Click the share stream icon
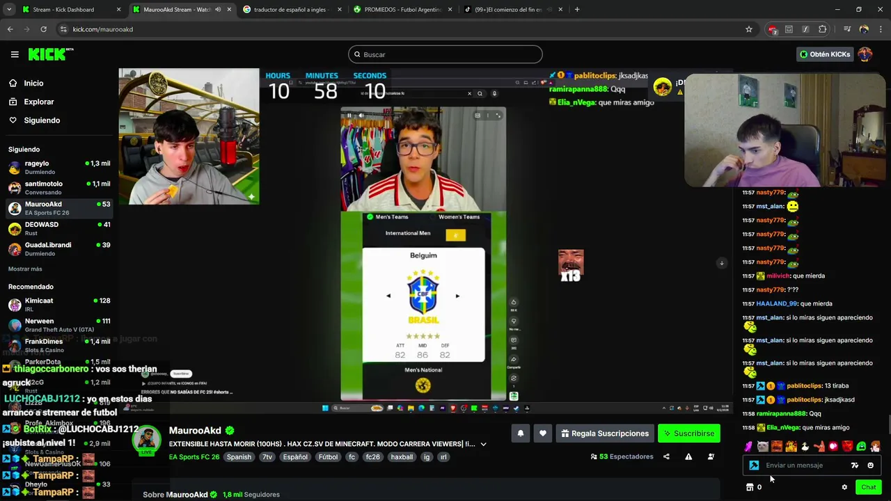This screenshot has width=891, height=501. [x=666, y=456]
